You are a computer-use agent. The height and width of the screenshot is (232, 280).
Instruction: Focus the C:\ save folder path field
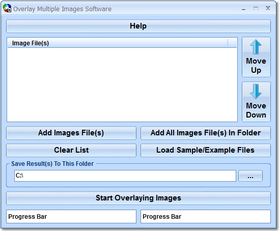[x=125, y=176]
